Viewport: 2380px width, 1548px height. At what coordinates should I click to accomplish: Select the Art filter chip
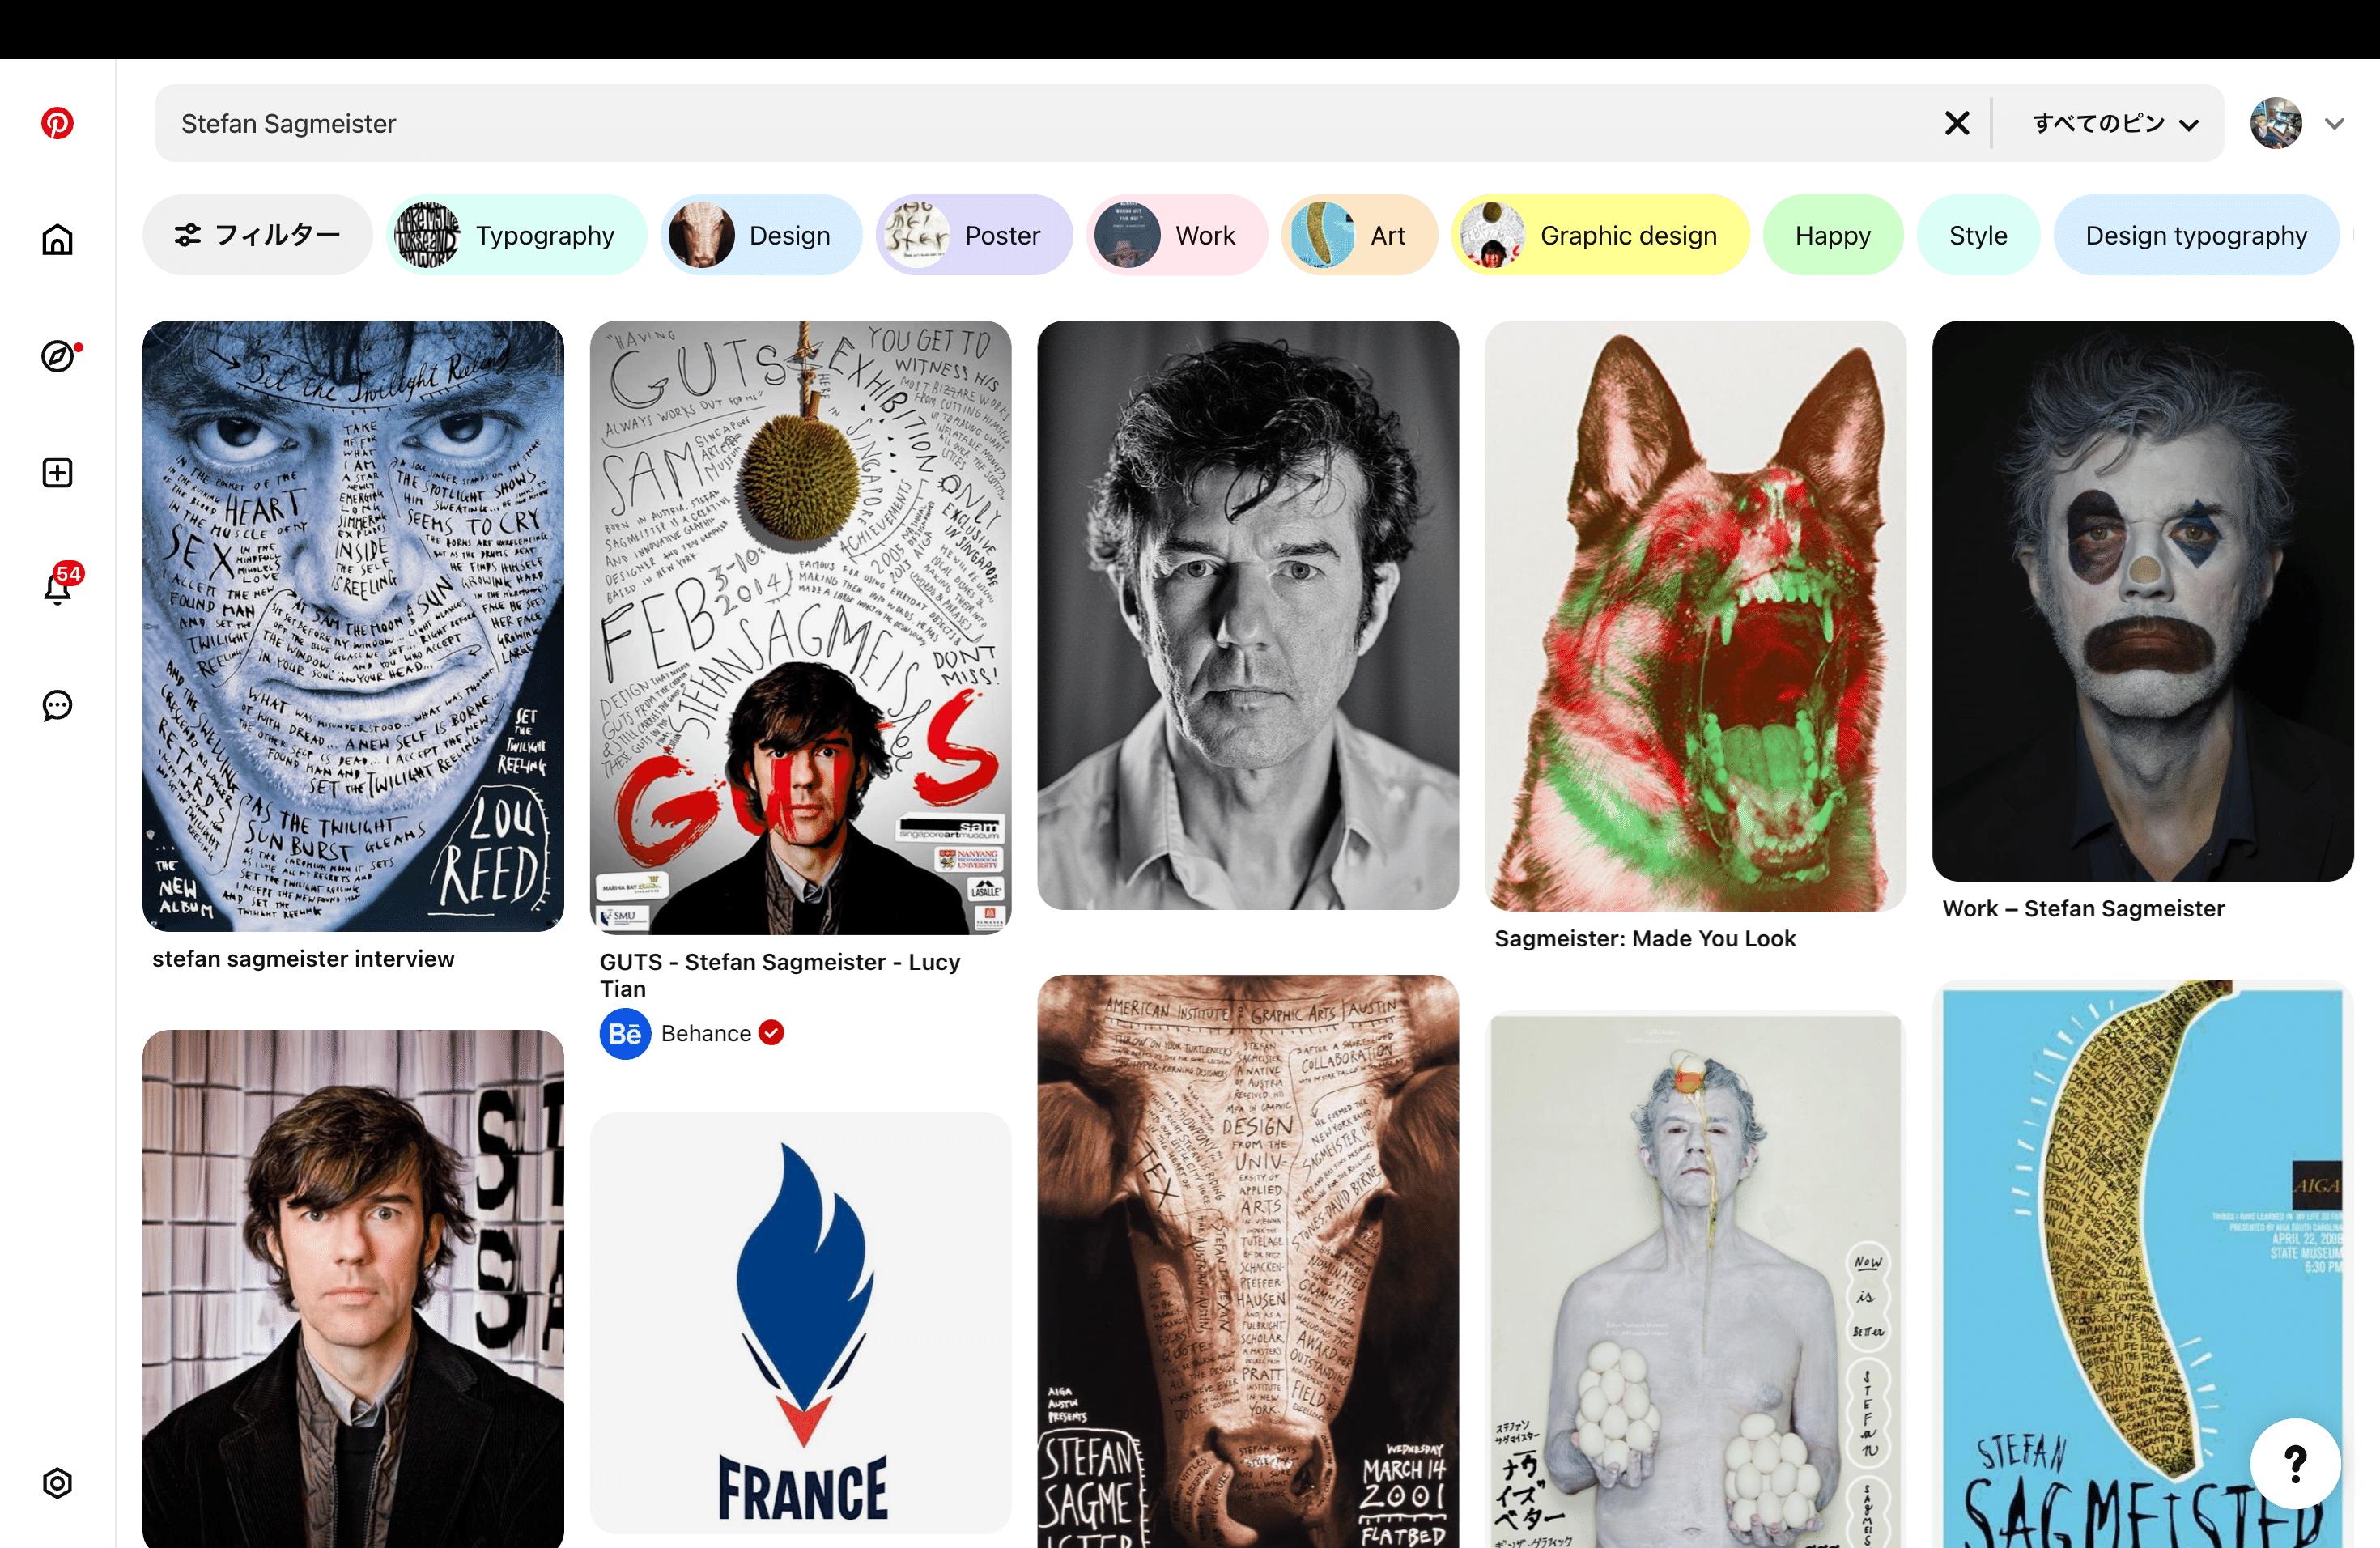pos(1359,235)
